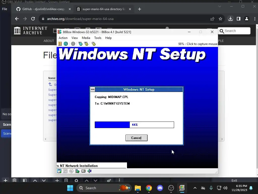Open the View menu in 86Box
Screen dimensions: 258x194
click(75, 38)
